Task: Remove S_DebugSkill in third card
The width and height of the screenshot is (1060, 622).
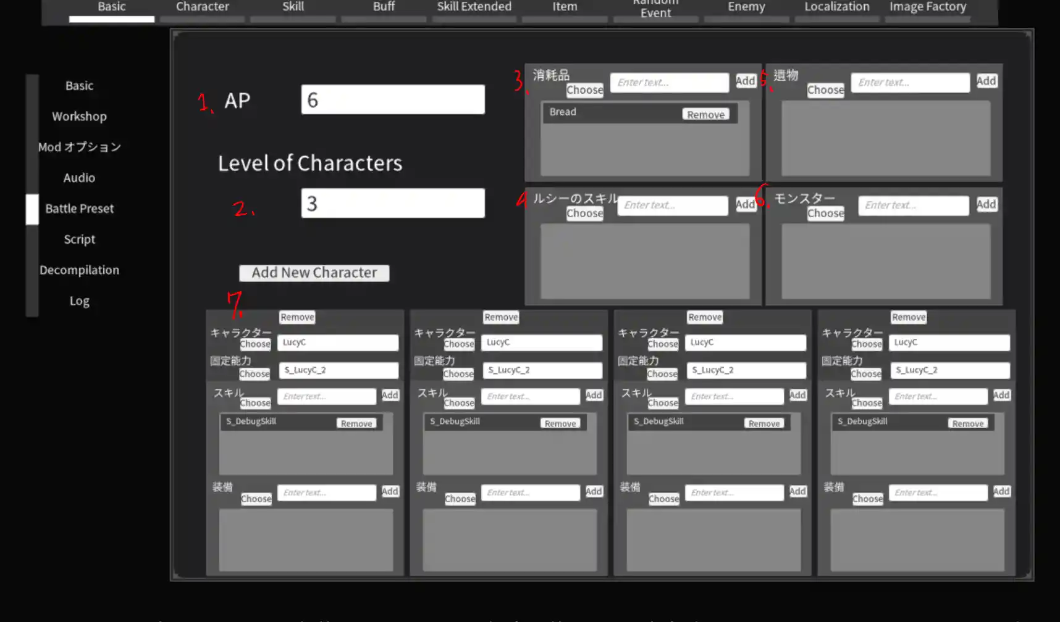Action: pyautogui.click(x=764, y=423)
